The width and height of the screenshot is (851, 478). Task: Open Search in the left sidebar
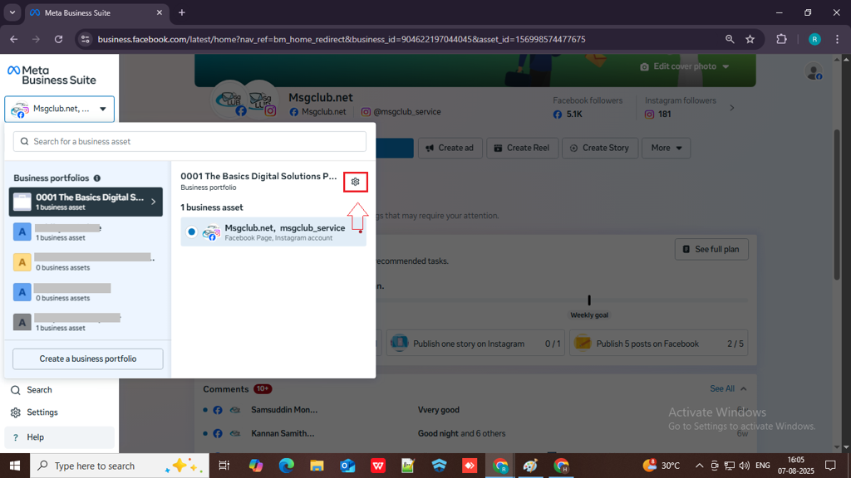[32, 390]
